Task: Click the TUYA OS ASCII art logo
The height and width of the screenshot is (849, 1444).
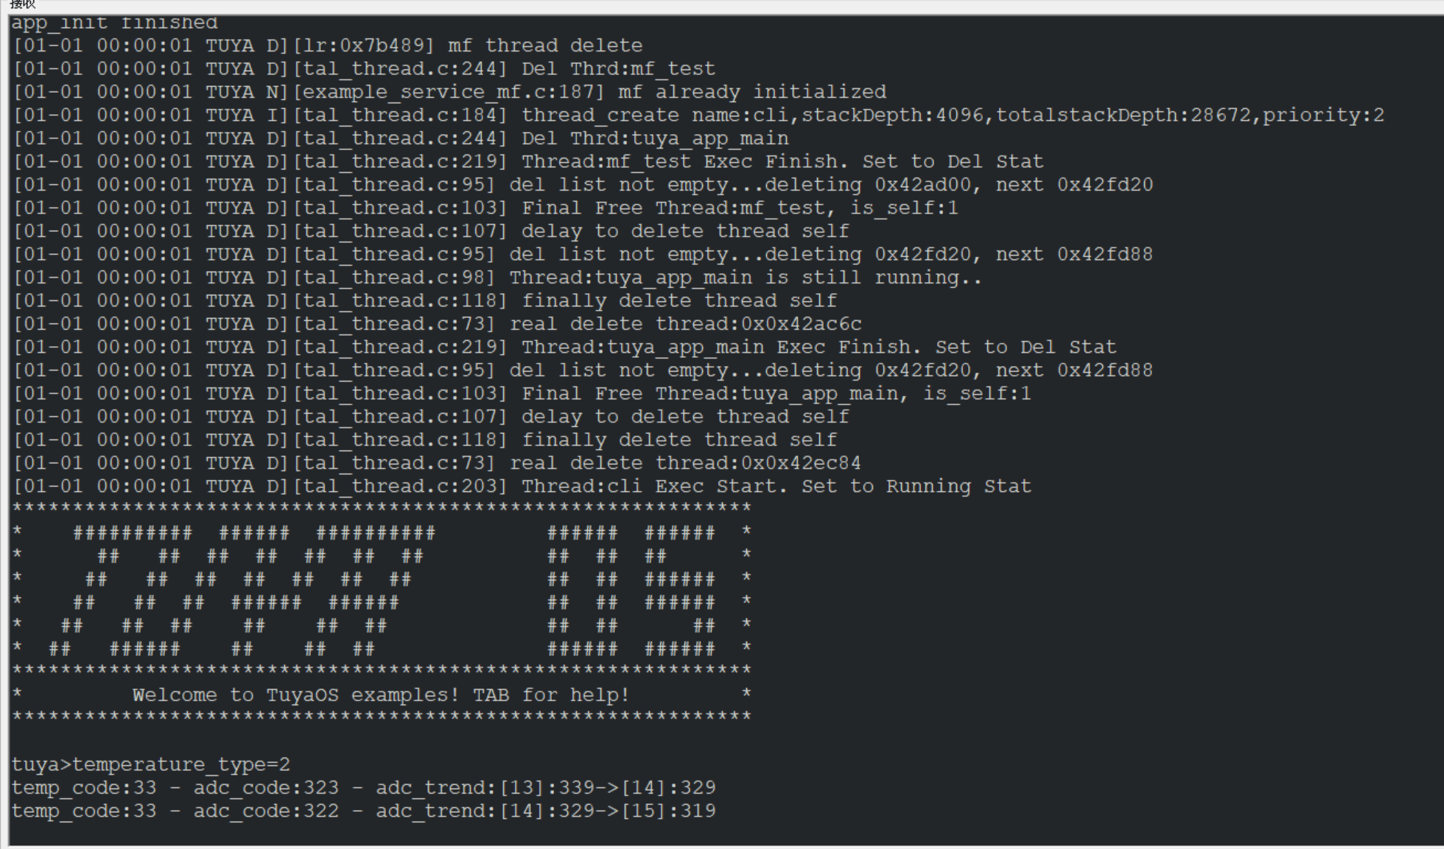Action: pyautogui.click(x=382, y=591)
